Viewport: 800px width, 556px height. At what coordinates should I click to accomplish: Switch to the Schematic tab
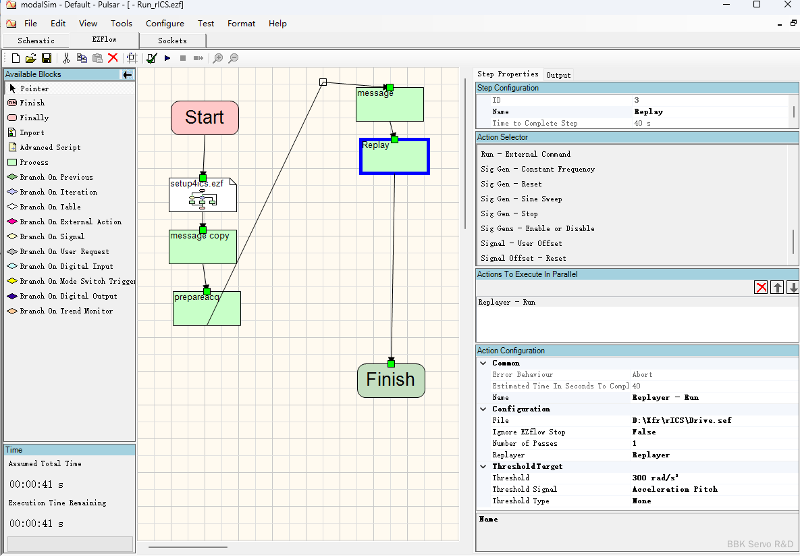36,41
